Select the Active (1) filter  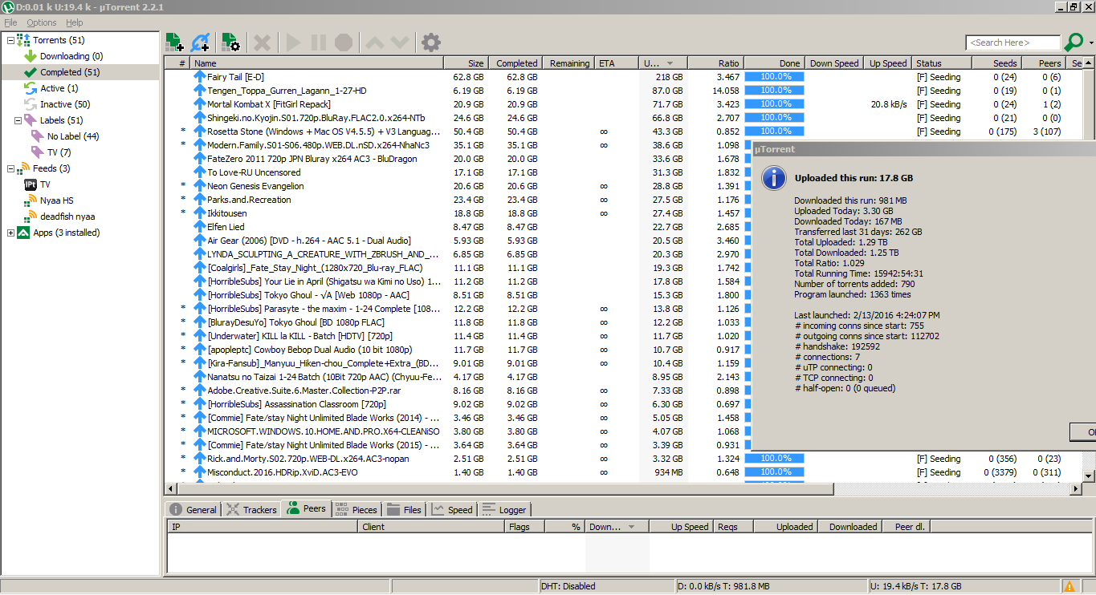pyautogui.click(x=59, y=88)
